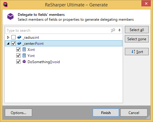Click the _radius field icon
Image resolution: width=153 pixels, height=122 pixels.
[x=19, y=37]
